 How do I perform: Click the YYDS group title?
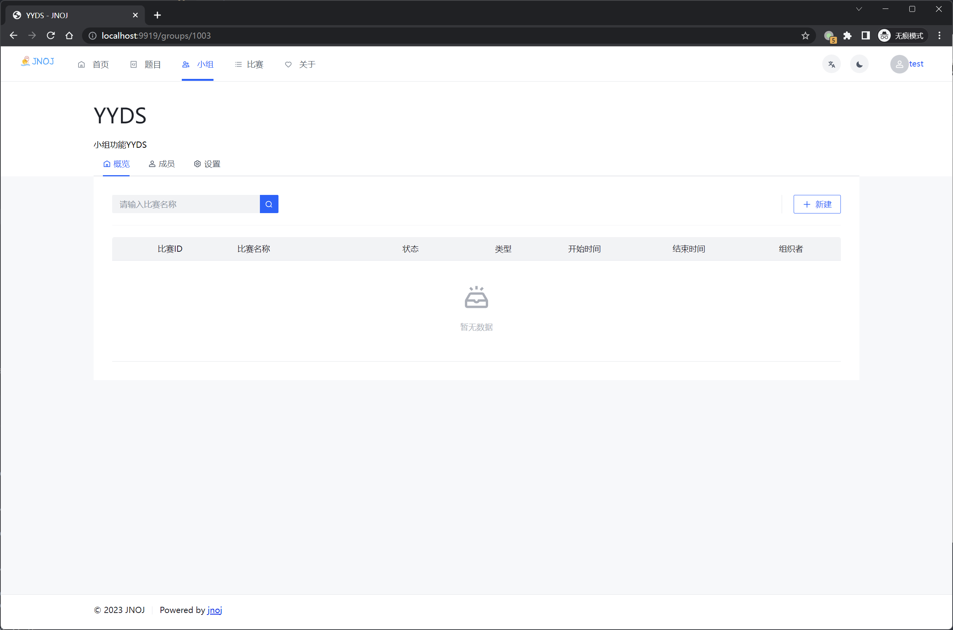click(120, 116)
